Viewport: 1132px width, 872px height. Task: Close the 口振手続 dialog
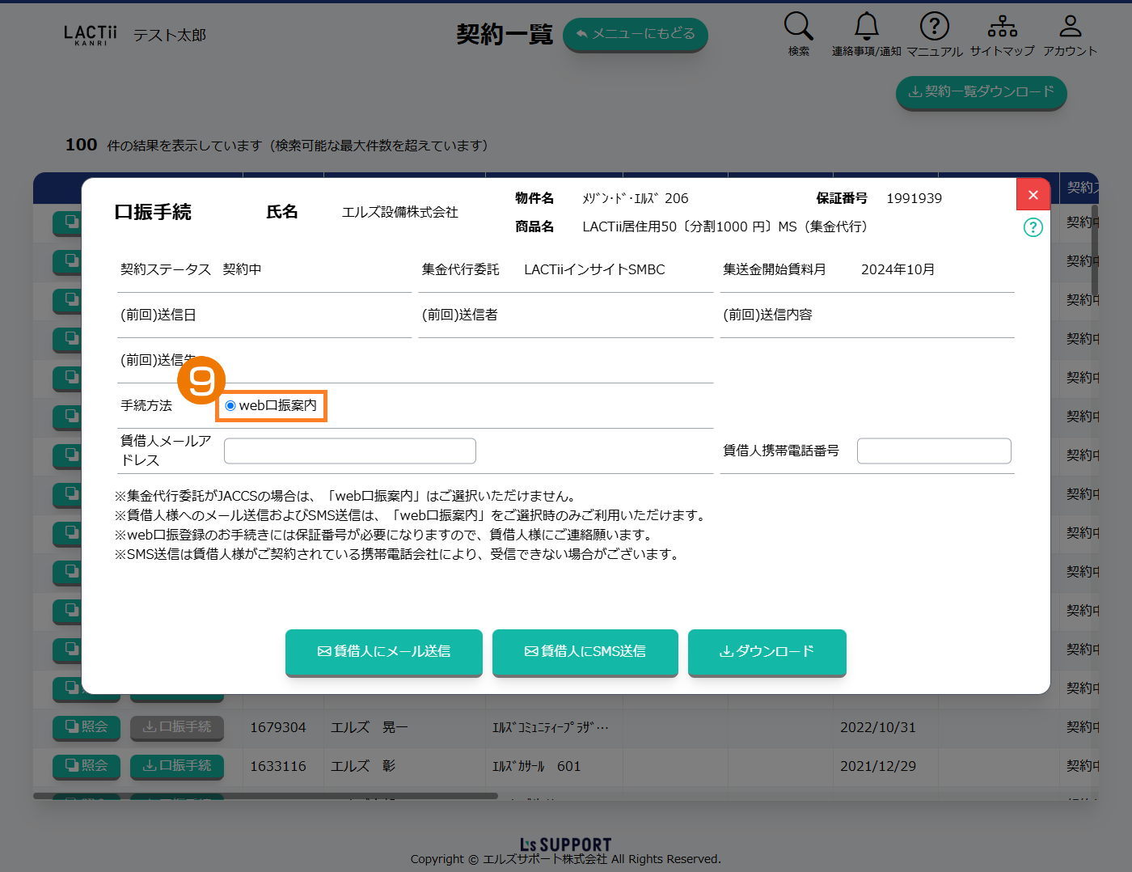1033,195
